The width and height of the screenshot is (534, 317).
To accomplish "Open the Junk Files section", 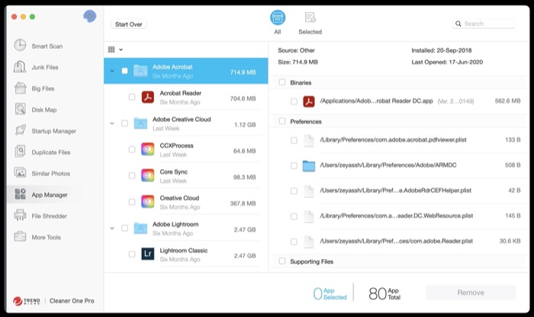I will [x=45, y=67].
